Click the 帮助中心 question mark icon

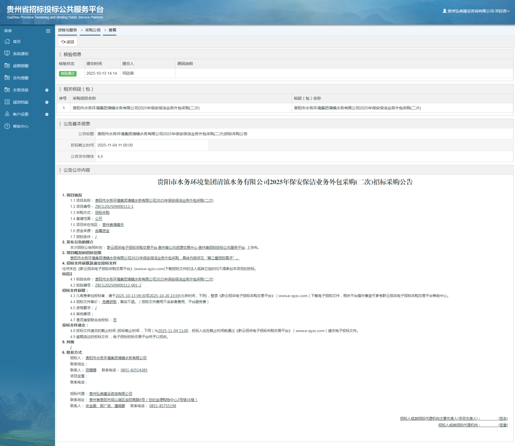[x=7, y=126]
